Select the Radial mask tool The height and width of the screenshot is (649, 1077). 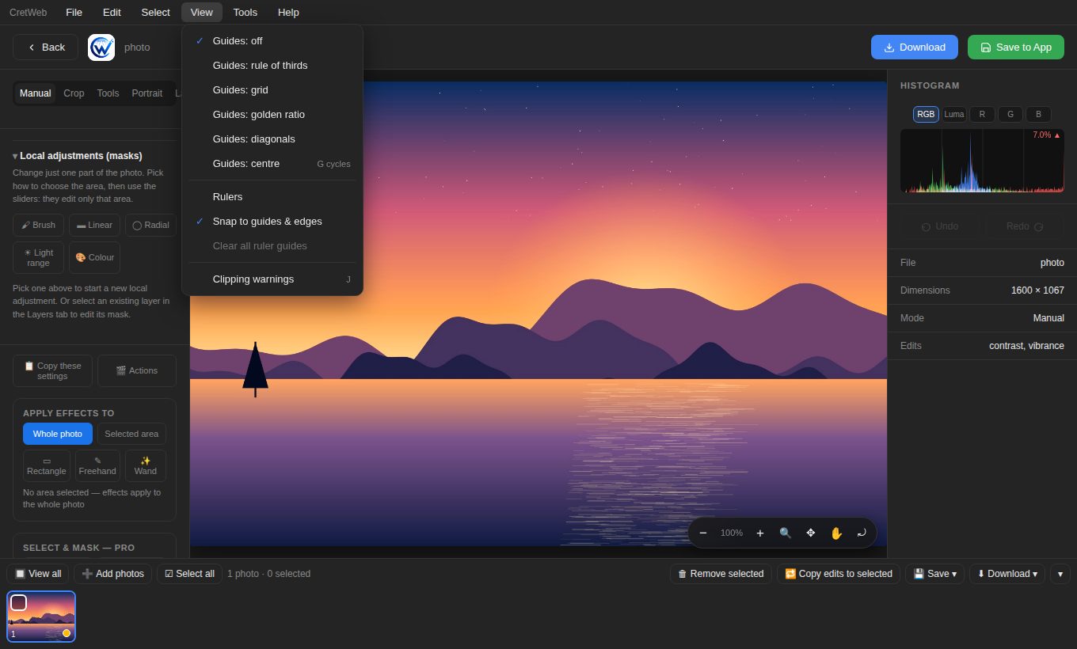pyautogui.click(x=150, y=225)
